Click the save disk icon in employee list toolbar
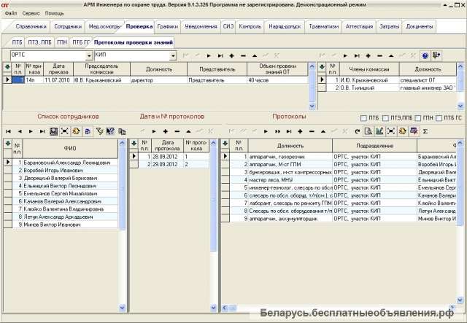The height and width of the screenshot is (323, 467). tap(53, 131)
